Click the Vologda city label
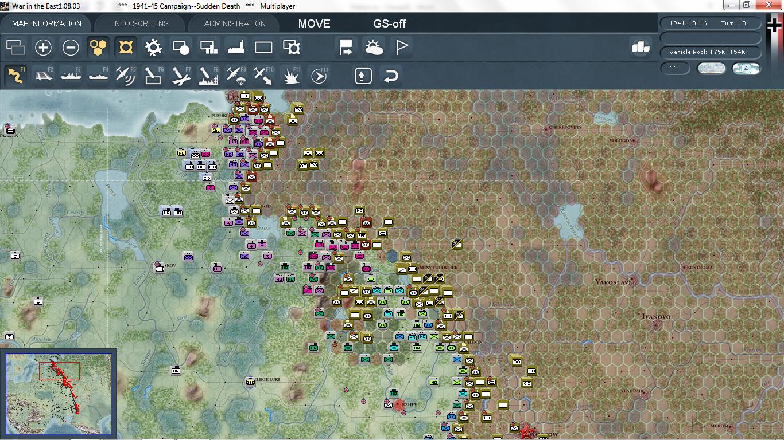Image resolution: width=784 pixels, height=440 pixels. [x=620, y=140]
